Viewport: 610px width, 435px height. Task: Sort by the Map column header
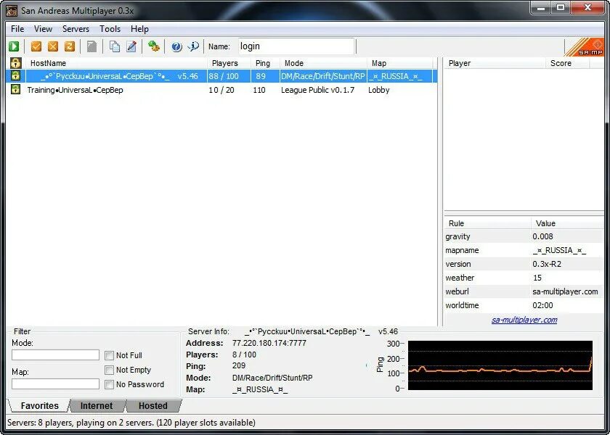(x=399, y=63)
